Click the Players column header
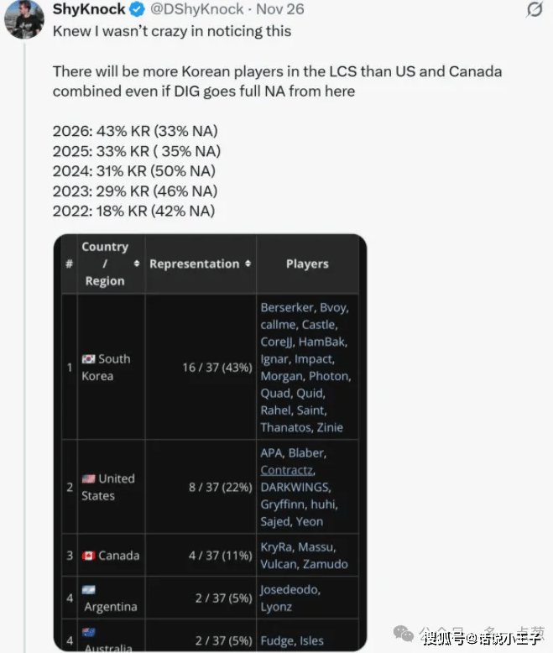 (x=306, y=264)
